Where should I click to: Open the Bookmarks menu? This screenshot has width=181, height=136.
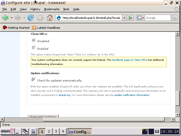coord(52,9)
